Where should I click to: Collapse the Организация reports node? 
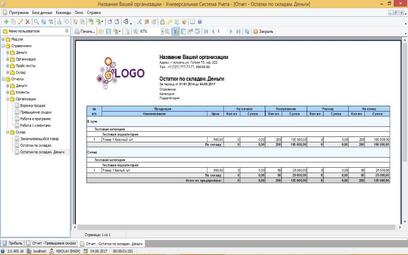coord(7,99)
